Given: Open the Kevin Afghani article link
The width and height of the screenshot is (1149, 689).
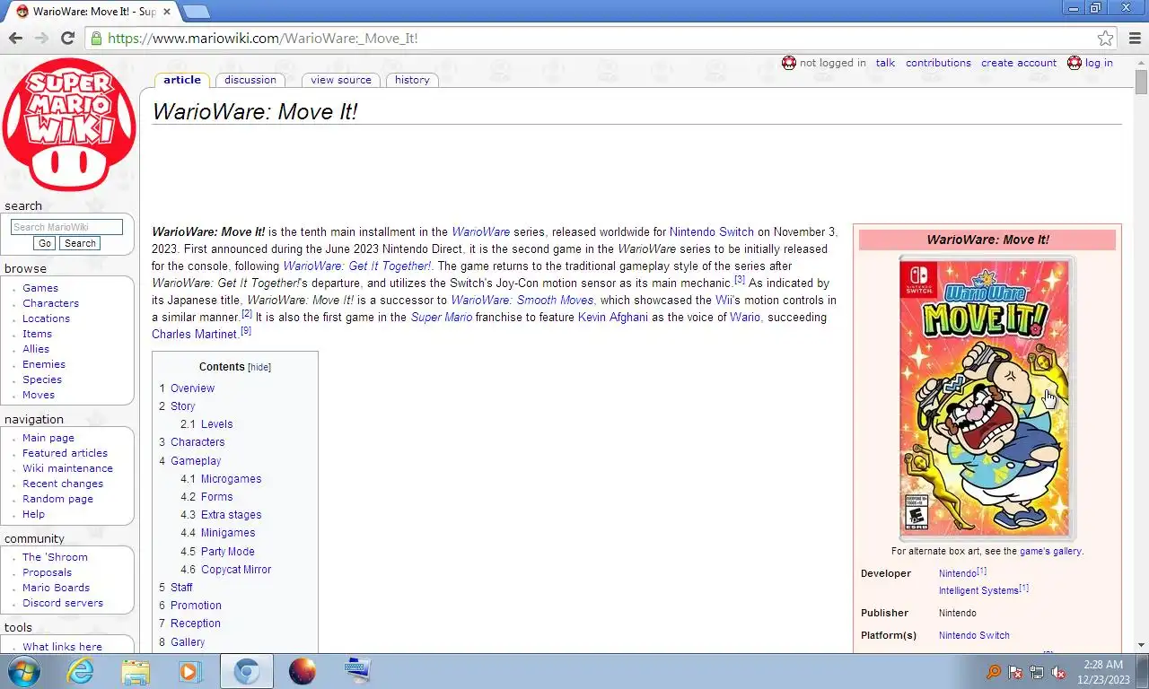Looking at the screenshot, I should tap(613, 318).
